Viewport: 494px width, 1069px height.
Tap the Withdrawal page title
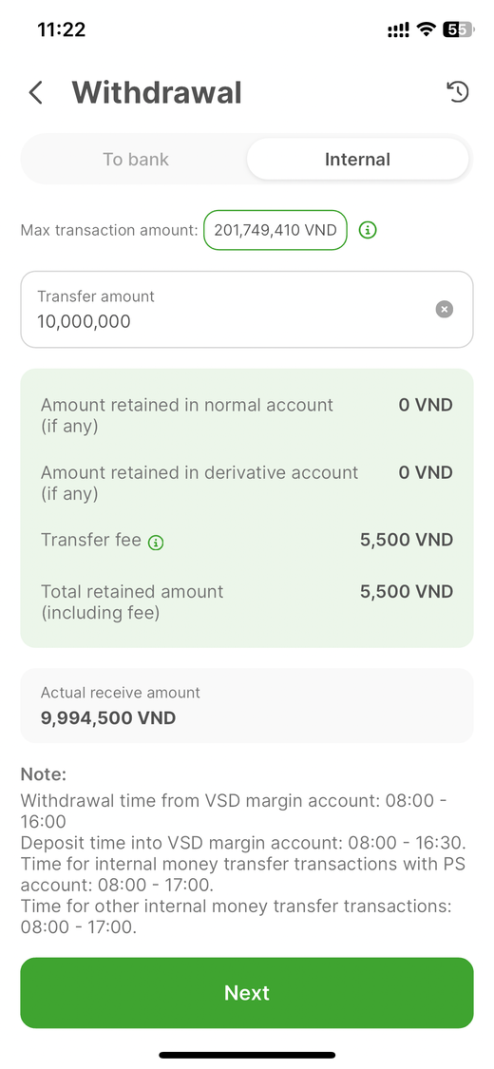(x=157, y=93)
